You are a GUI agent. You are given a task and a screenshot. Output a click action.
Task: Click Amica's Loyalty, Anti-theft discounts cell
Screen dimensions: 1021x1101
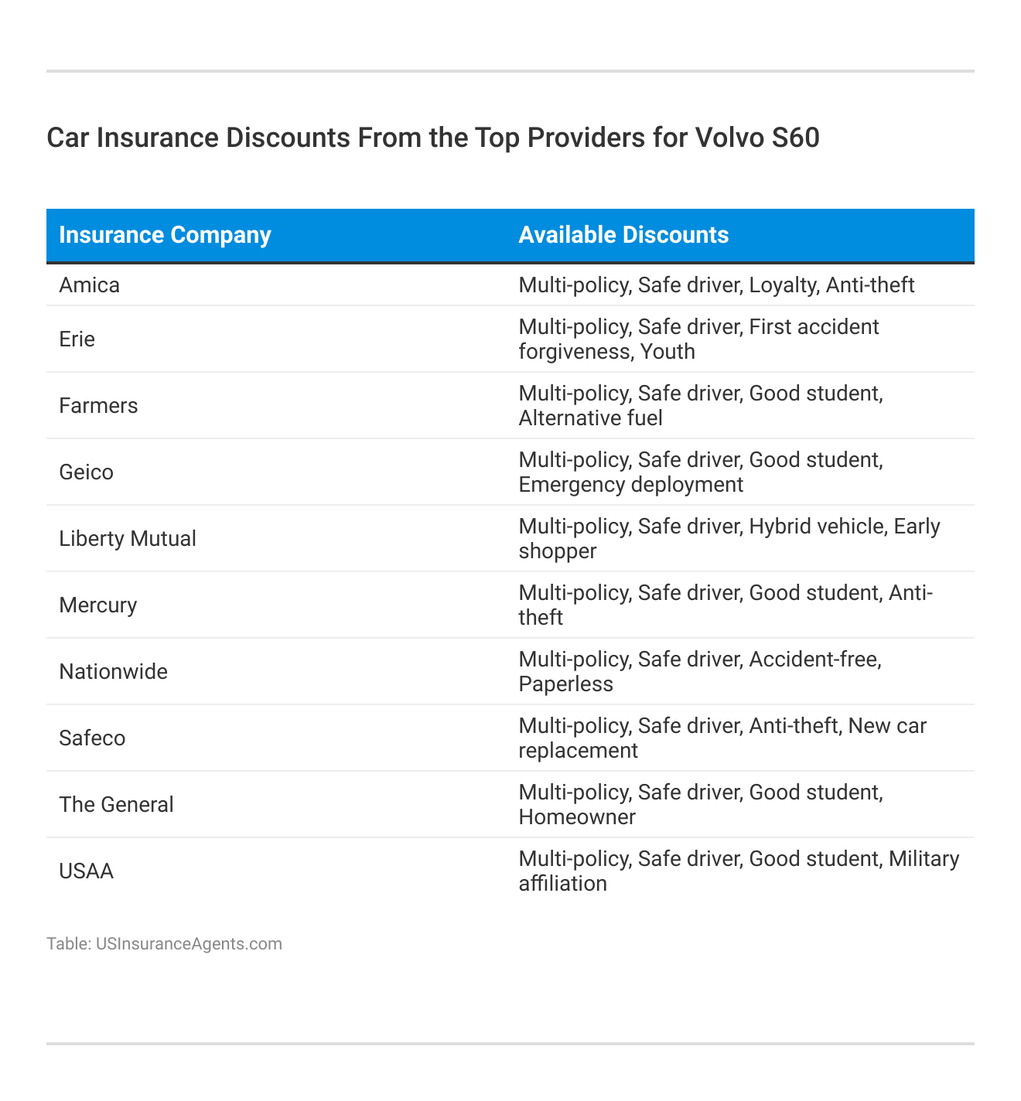(x=716, y=285)
